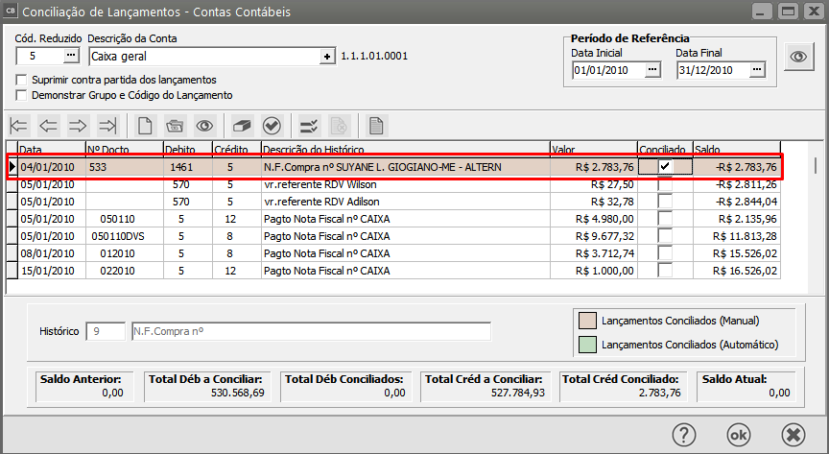Image resolution: width=829 pixels, height=454 pixels.
Task: Click the previous record arrow
Action: 49,126
